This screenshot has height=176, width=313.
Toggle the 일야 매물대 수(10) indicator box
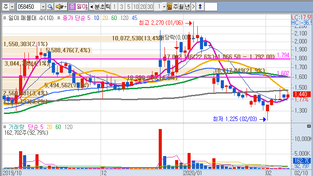(4, 18)
